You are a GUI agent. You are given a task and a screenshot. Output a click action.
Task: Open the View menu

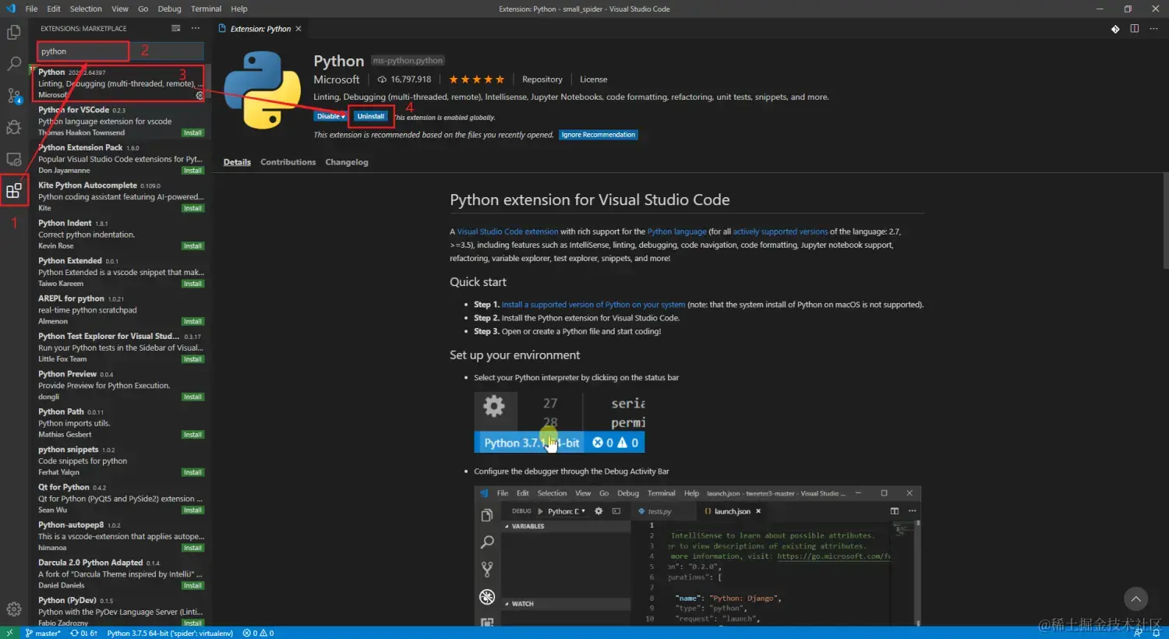(x=120, y=9)
